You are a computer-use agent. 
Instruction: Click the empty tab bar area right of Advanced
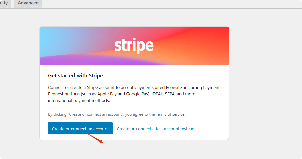(x=169, y=4)
